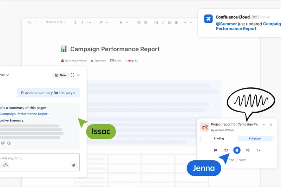281x187 pixels.
Task: Start a New chat
Action: point(61,75)
